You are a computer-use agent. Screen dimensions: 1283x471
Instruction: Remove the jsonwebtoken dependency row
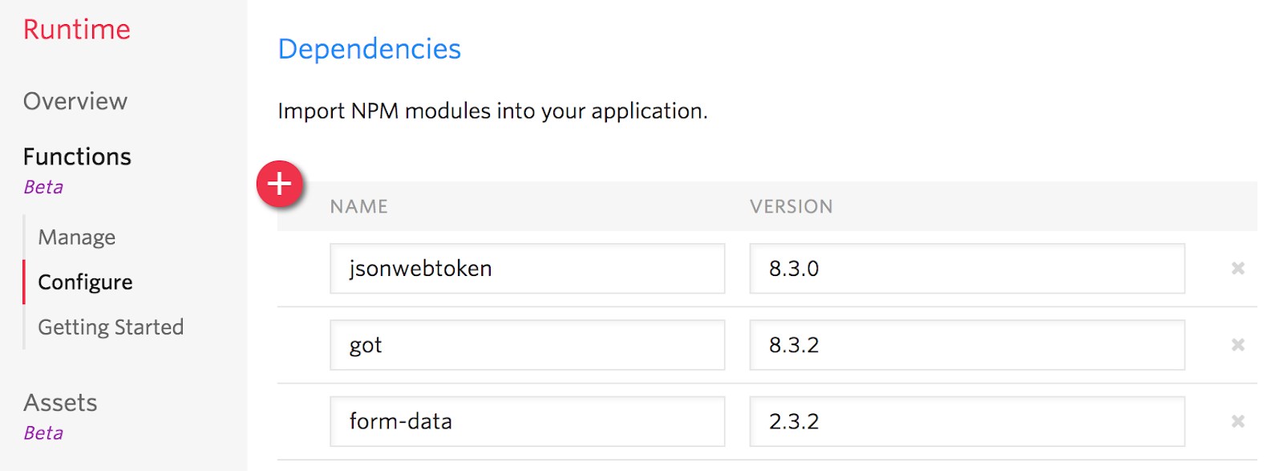coord(1238,268)
